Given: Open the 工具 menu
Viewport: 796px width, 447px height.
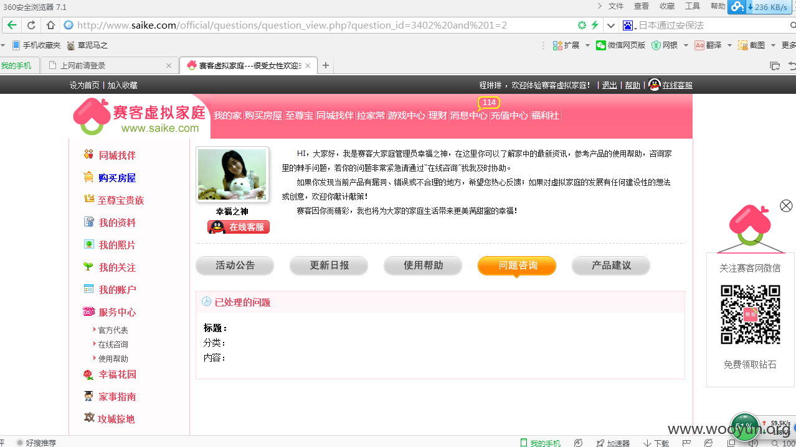Looking at the screenshot, I should (693, 6).
